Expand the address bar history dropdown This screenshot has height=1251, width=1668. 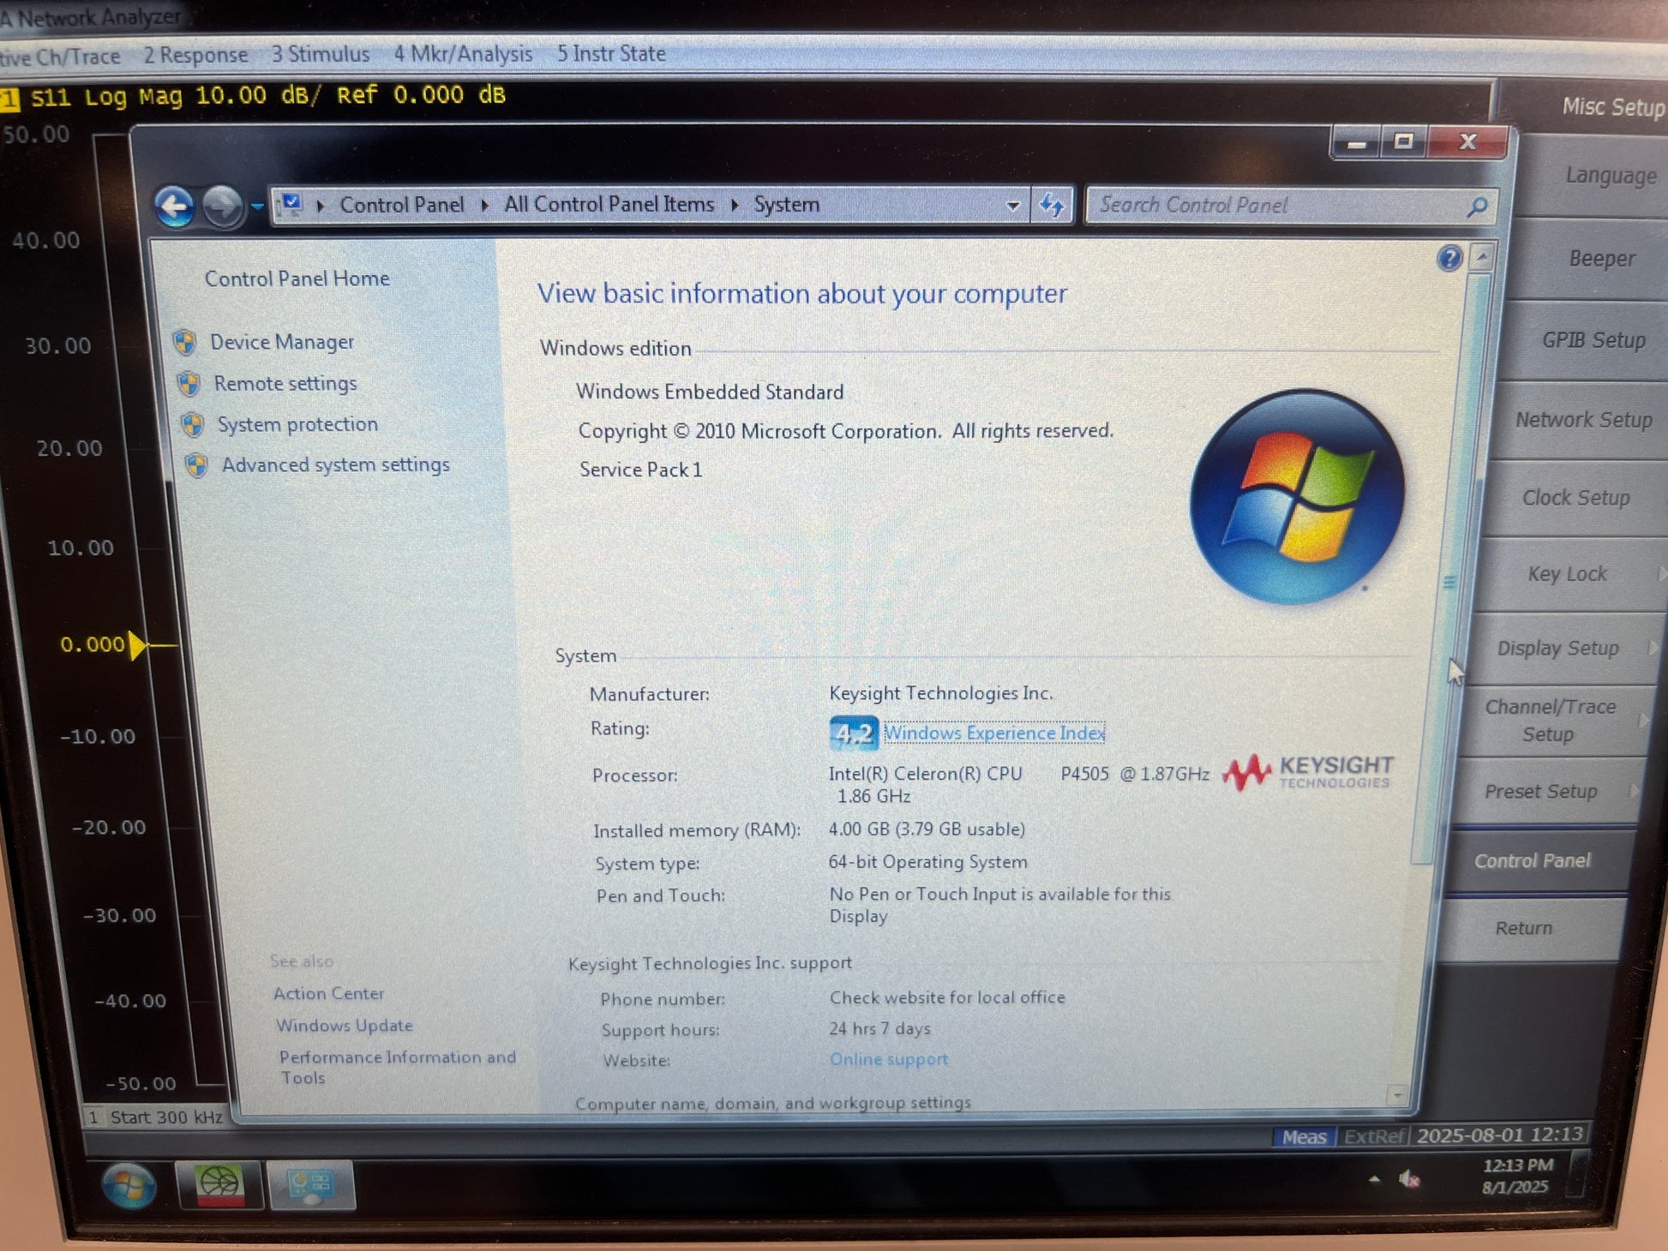pos(1012,206)
